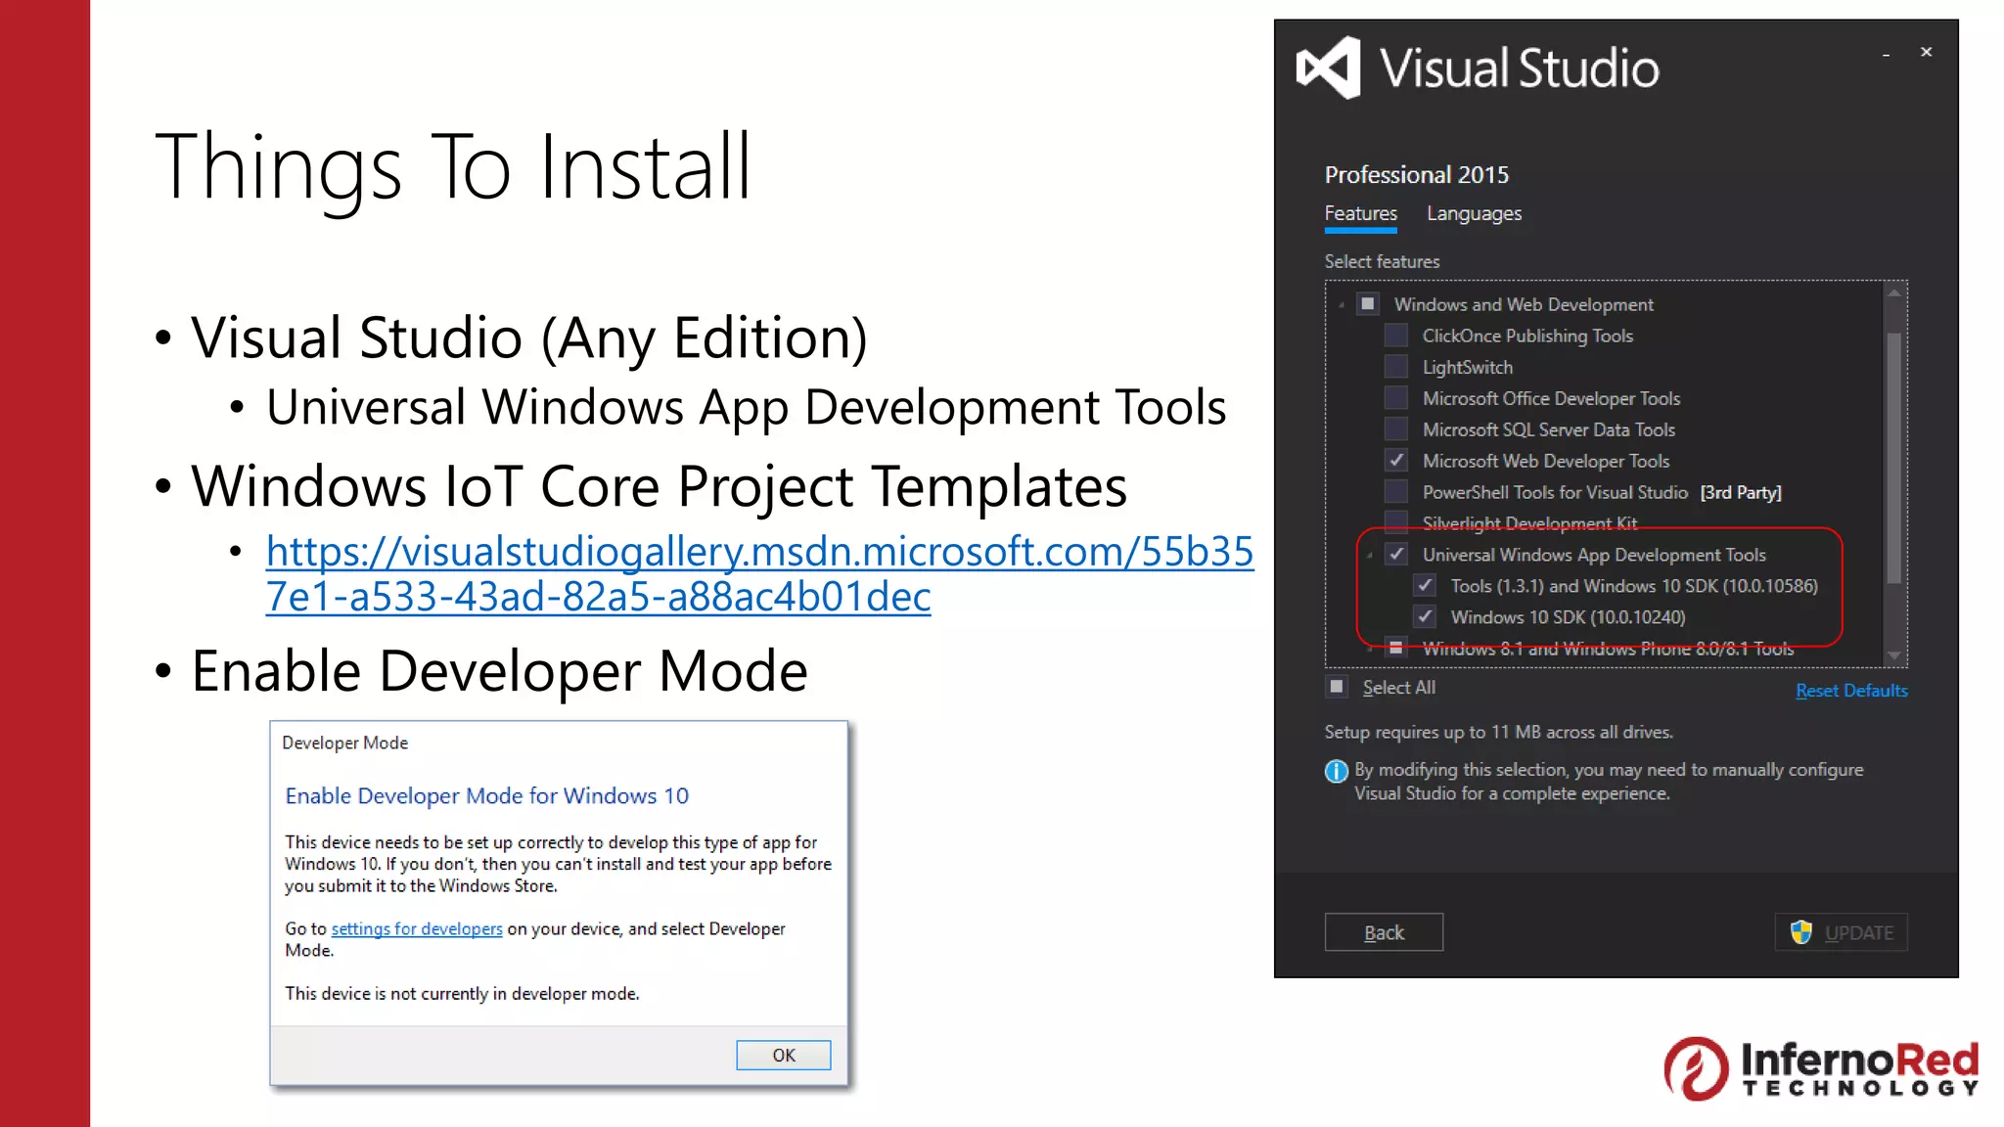The height and width of the screenshot is (1127, 2004).
Task: Click the InfernoRed Technology logo
Action: [1820, 1068]
